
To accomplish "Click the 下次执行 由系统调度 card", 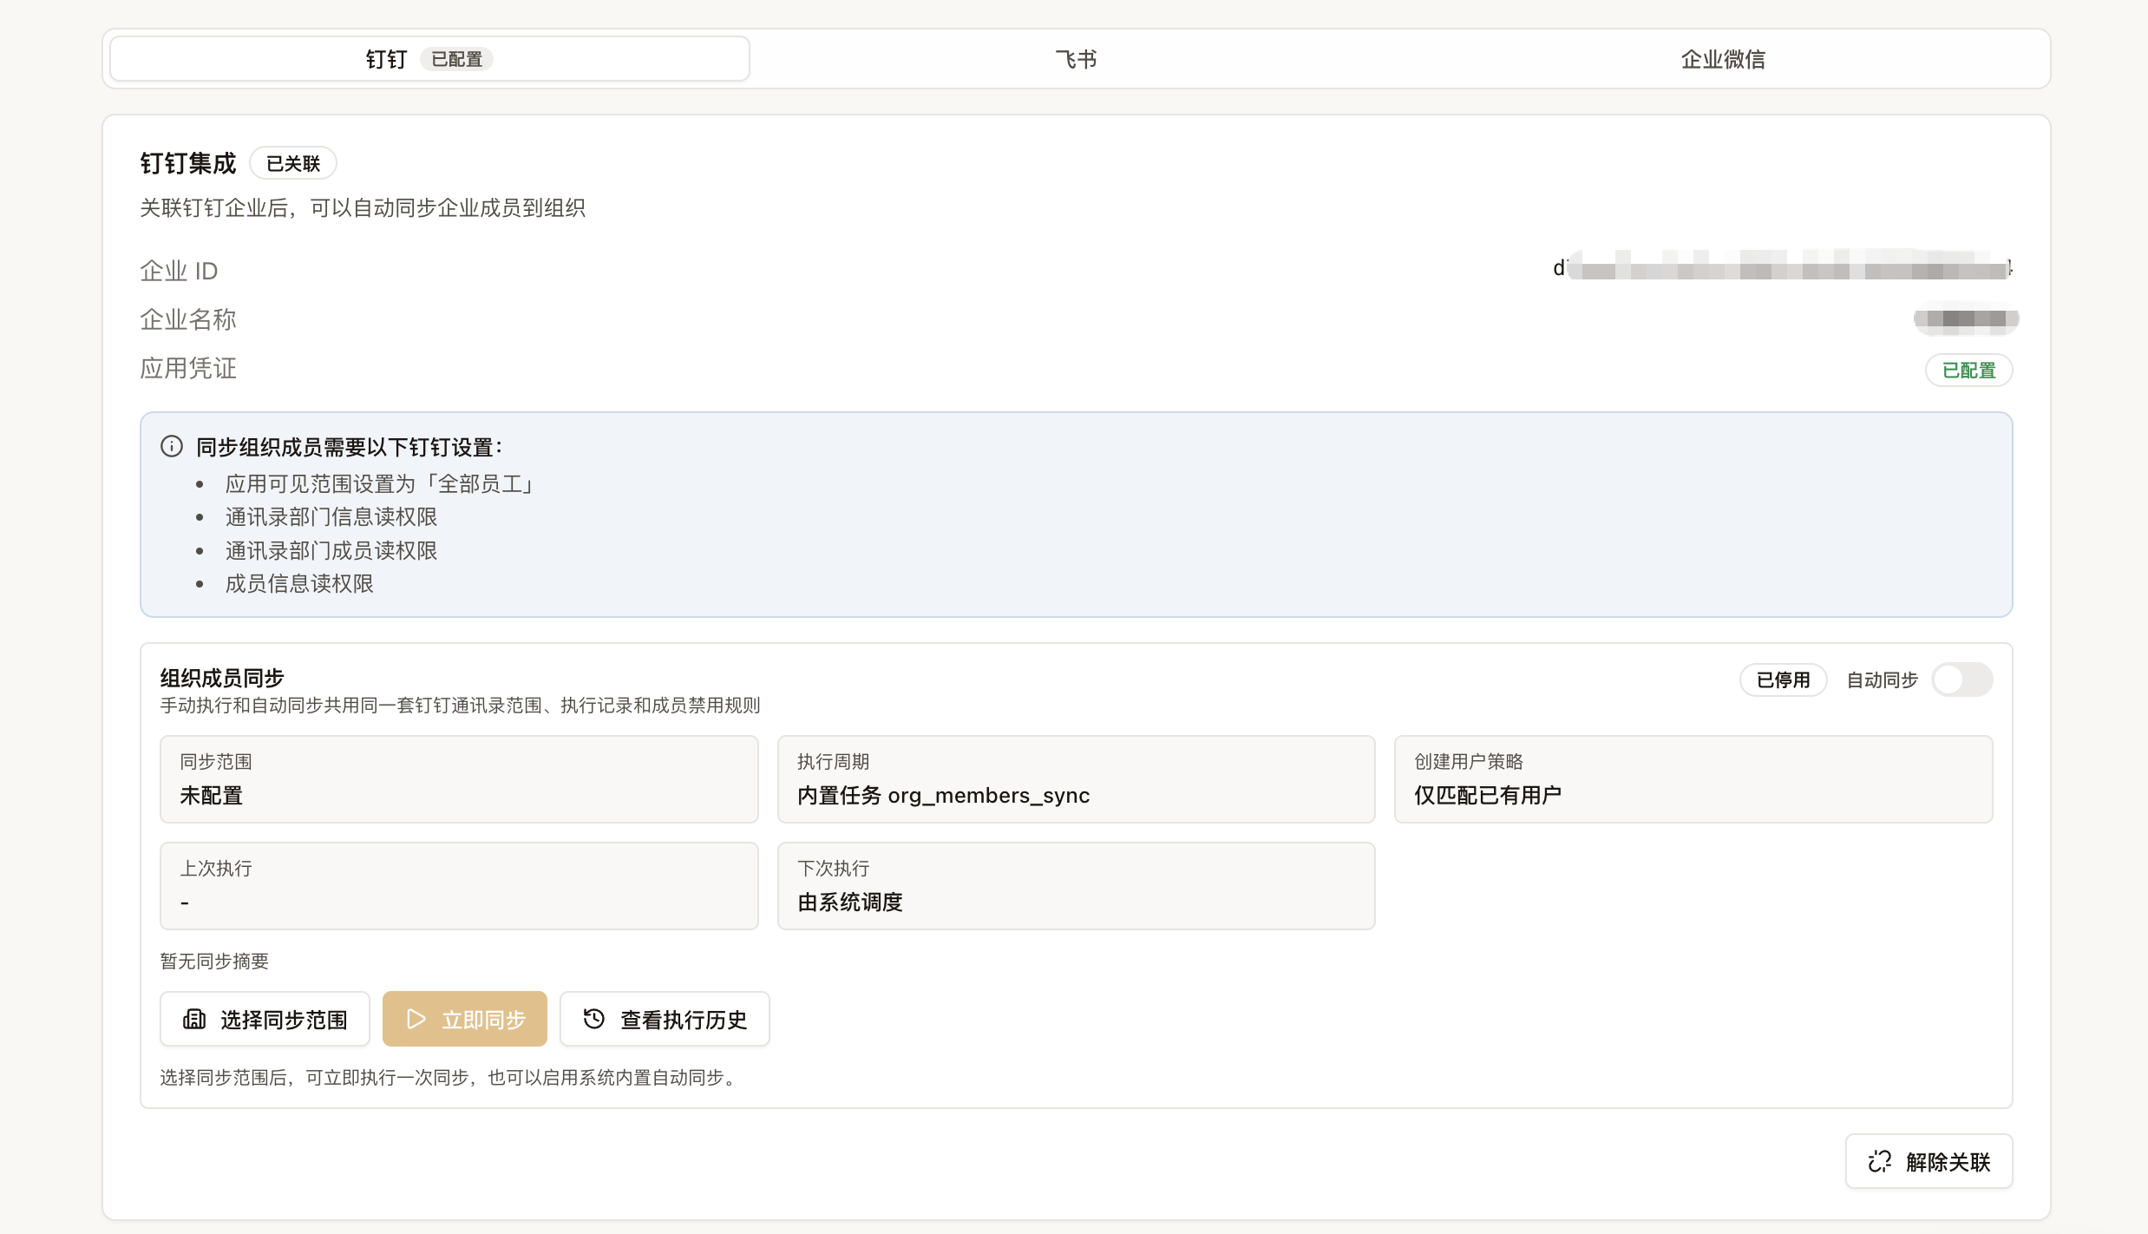I will (x=1076, y=886).
